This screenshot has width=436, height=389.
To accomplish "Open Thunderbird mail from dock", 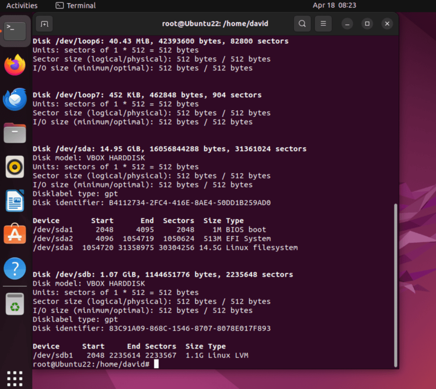I will (15, 99).
